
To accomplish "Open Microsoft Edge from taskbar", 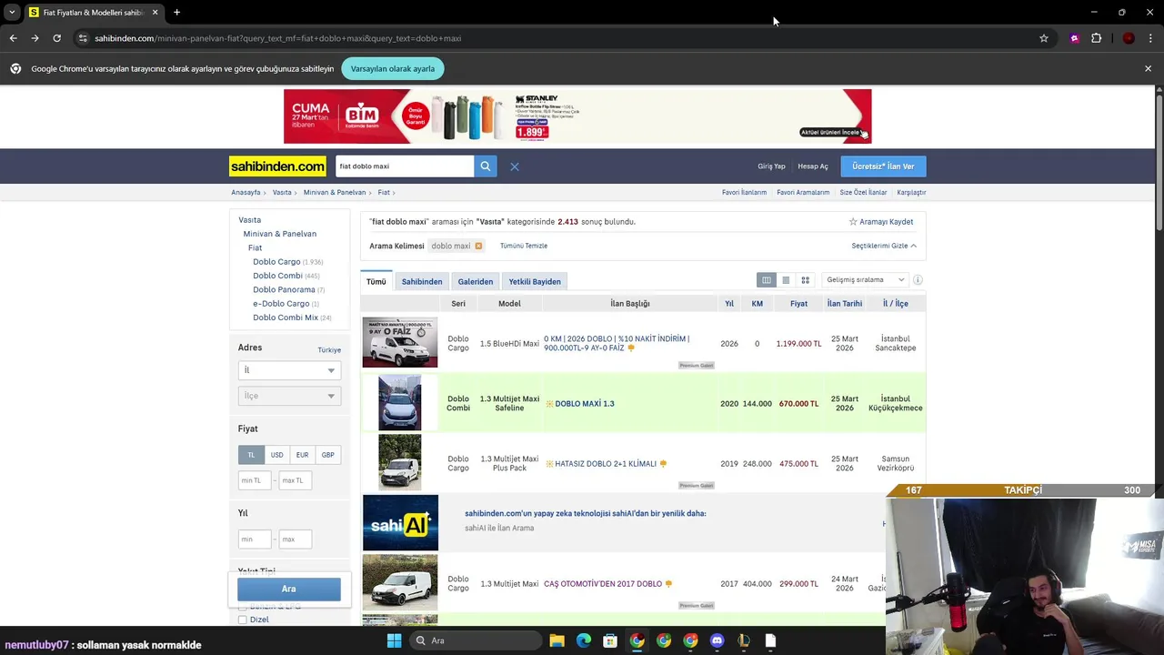I will [584, 640].
